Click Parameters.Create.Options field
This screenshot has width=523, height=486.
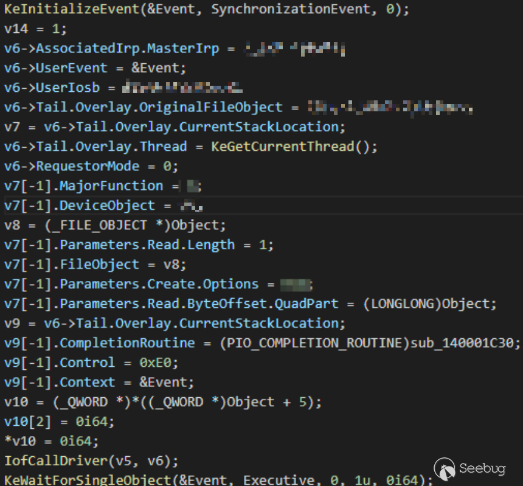159,285
